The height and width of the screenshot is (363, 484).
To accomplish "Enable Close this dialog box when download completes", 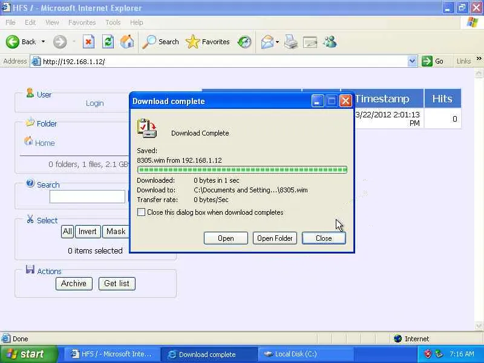I will (x=141, y=212).
